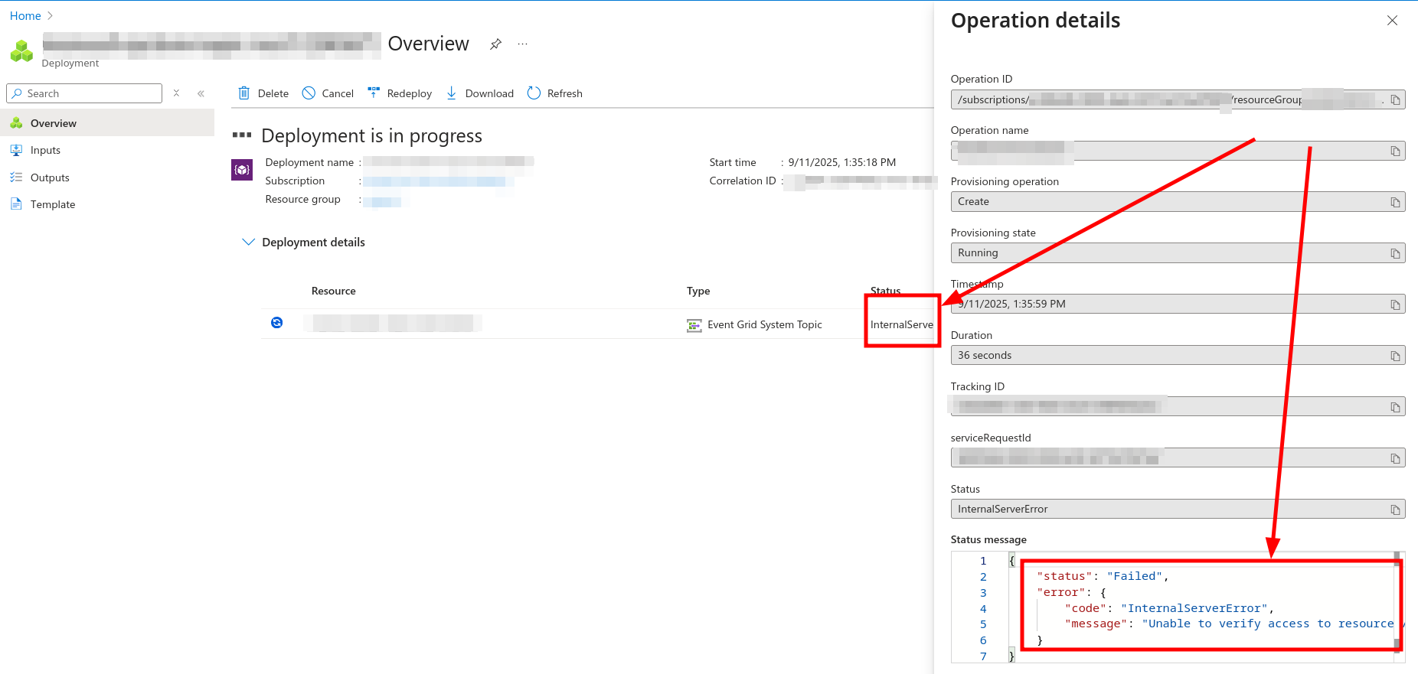
Task: Copy the Provisioning state value
Action: [x=1395, y=254]
